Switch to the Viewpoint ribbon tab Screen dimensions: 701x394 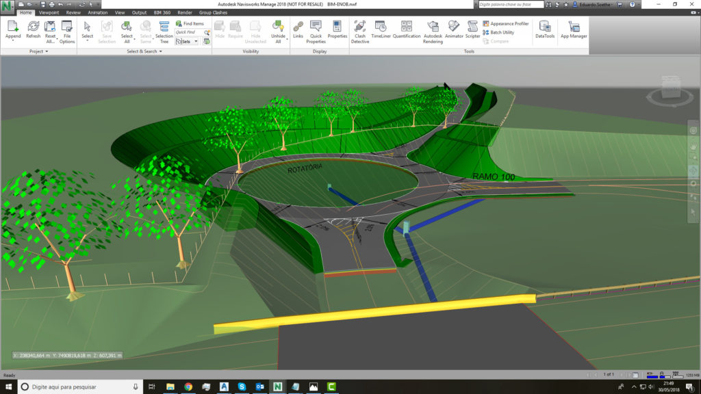(x=49, y=12)
